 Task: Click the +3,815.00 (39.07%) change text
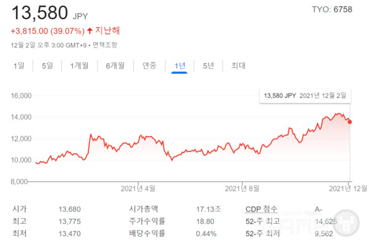(x=47, y=31)
